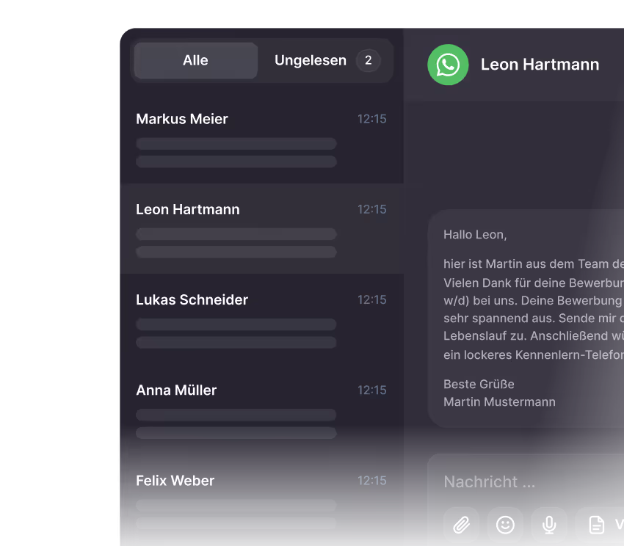Click Leon Hartmann's name in the chat header
The width and height of the screenshot is (624, 546).
[540, 65]
